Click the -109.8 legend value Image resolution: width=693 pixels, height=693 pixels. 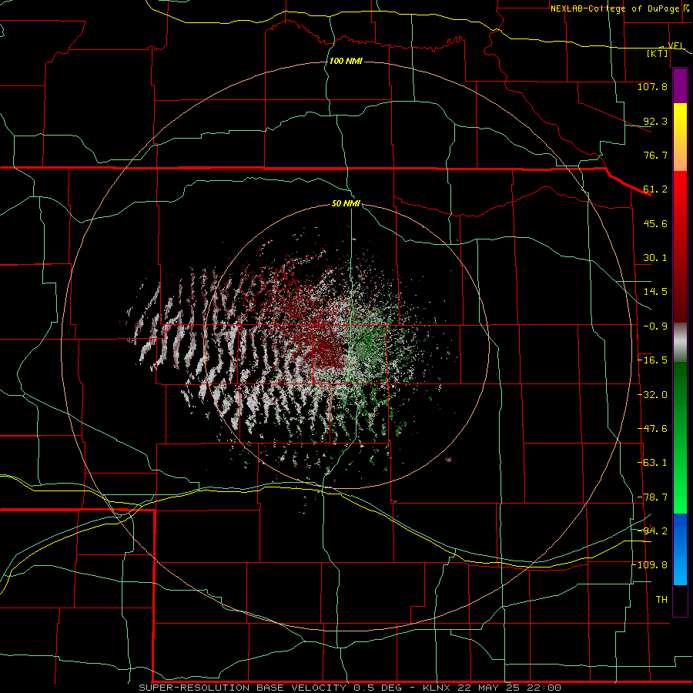[x=651, y=565]
